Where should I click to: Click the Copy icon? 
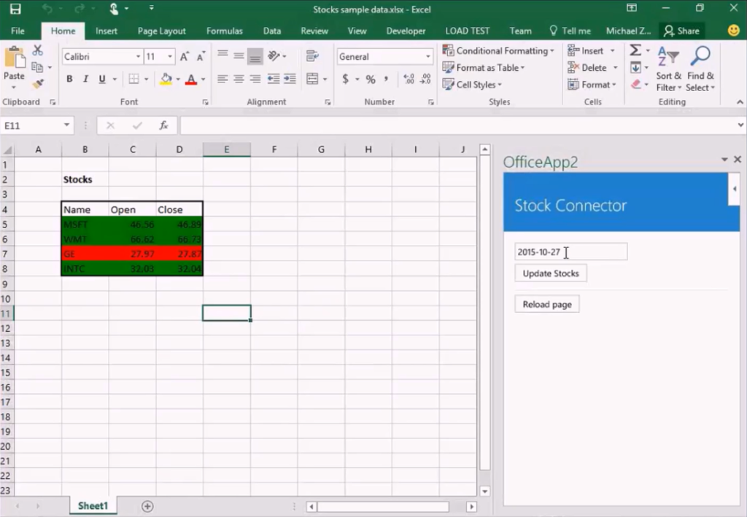[37, 67]
